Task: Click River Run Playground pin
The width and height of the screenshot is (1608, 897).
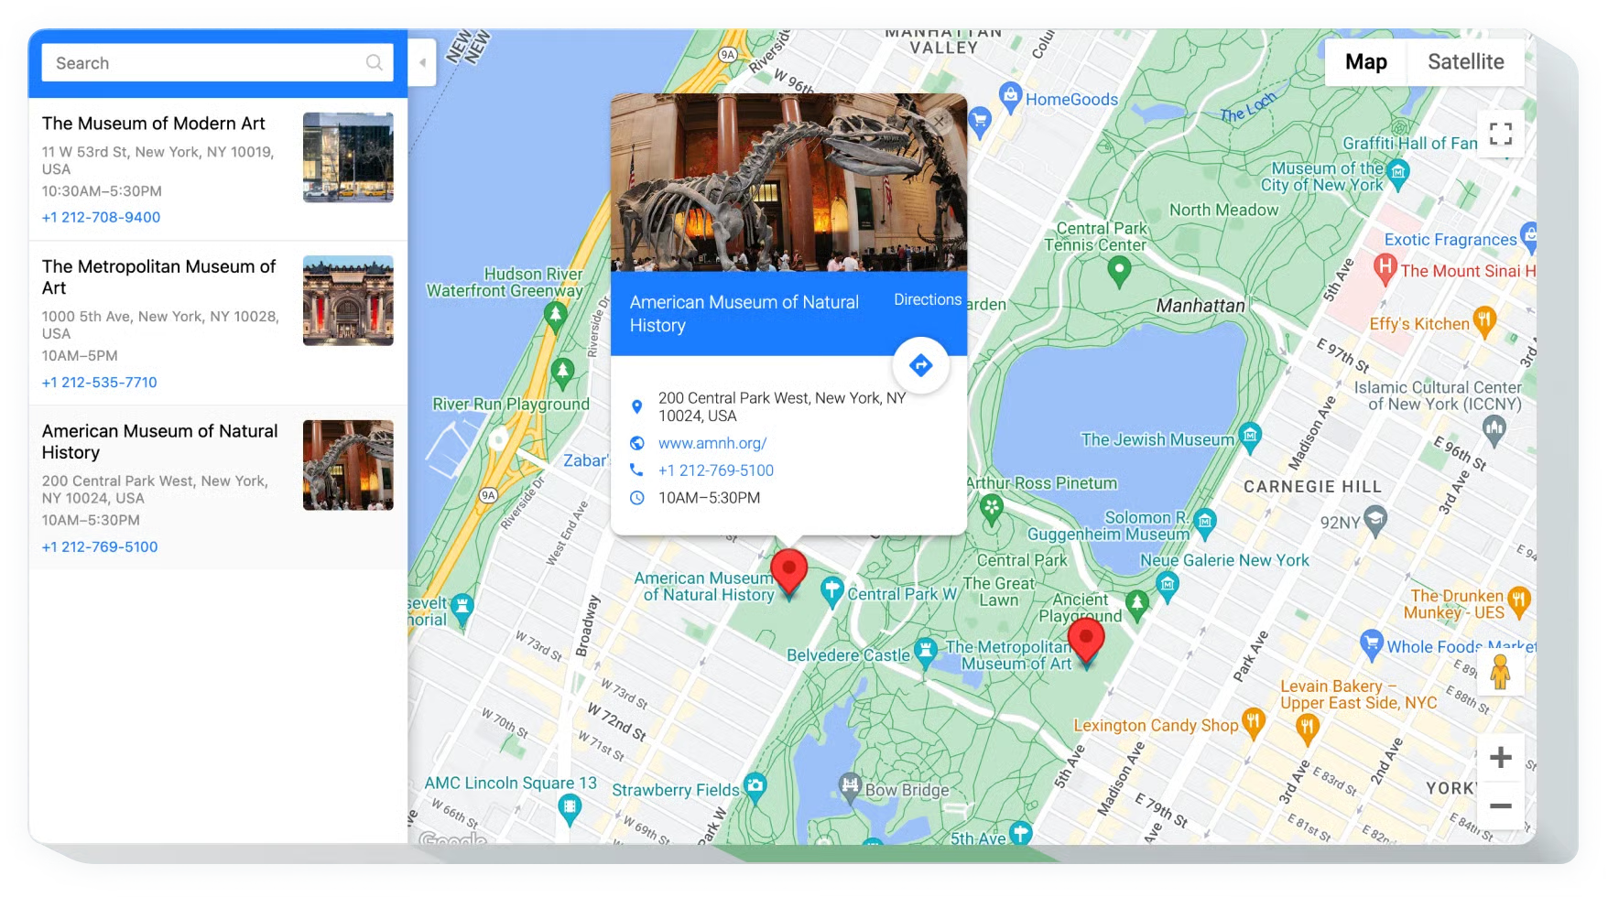Action: (562, 373)
